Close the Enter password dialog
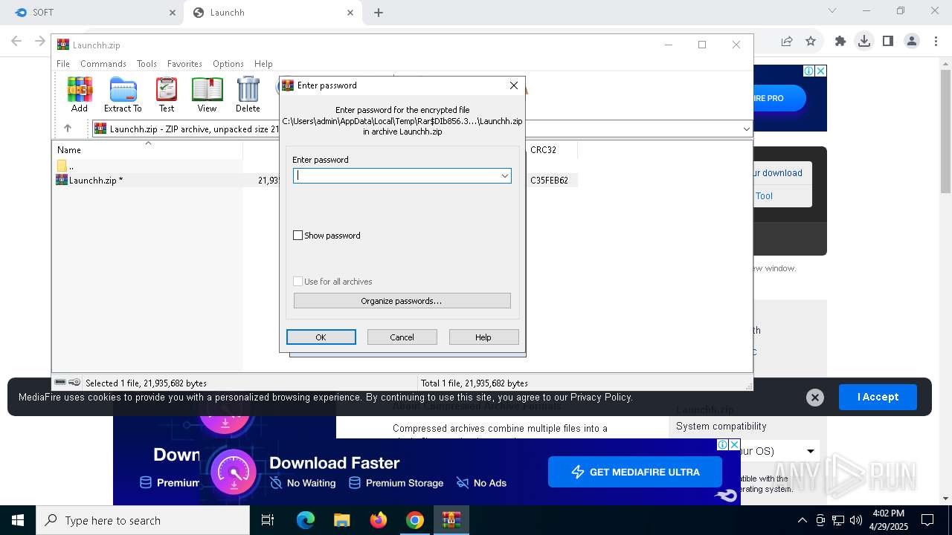This screenshot has height=535, width=952. (513, 85)
